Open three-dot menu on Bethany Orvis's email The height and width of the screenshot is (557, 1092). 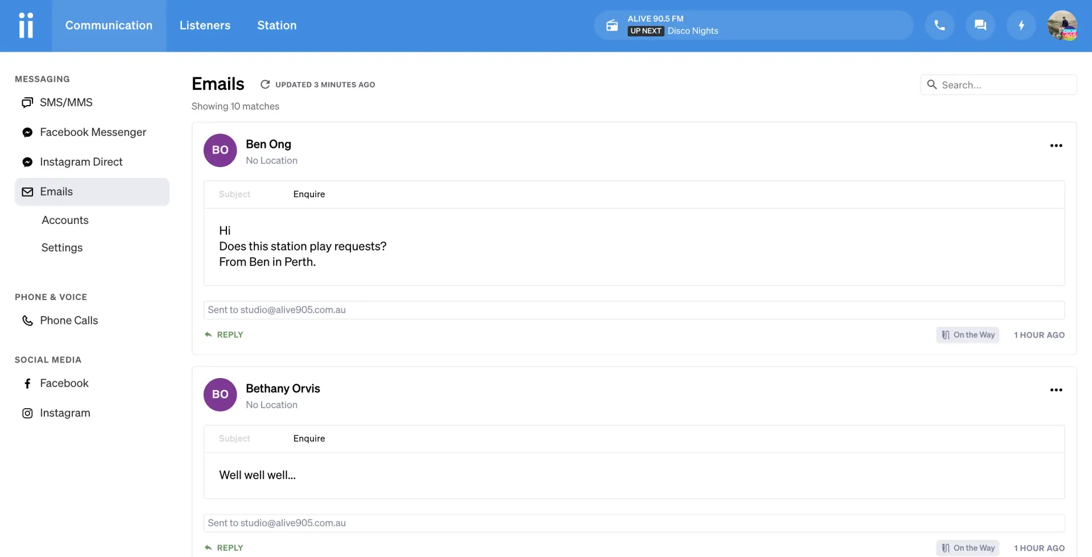(x=1056, y=390)
